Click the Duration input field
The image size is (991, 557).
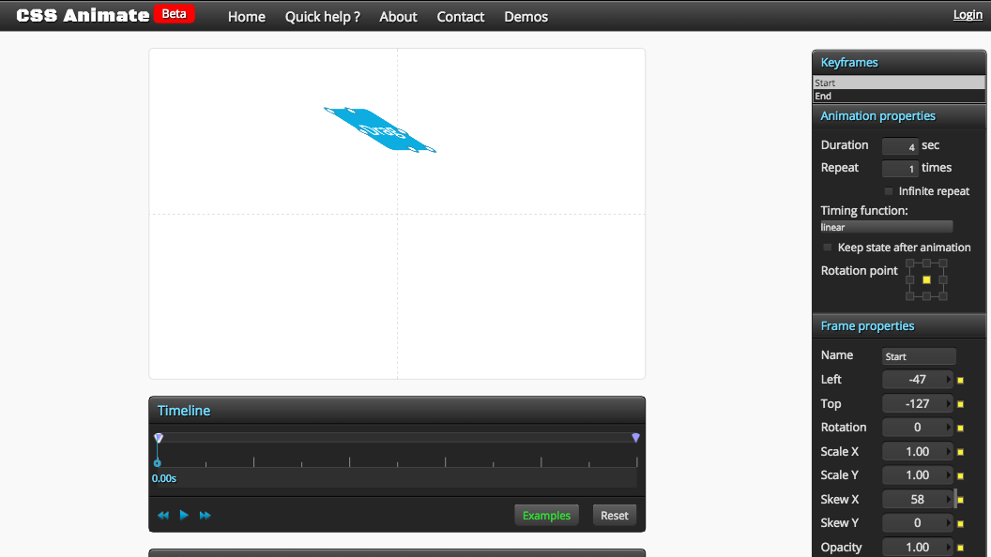tap(900, 146)
